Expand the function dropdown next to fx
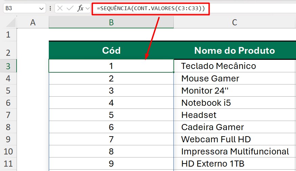The height and width of the screenshot is (171, 296). 88,8
